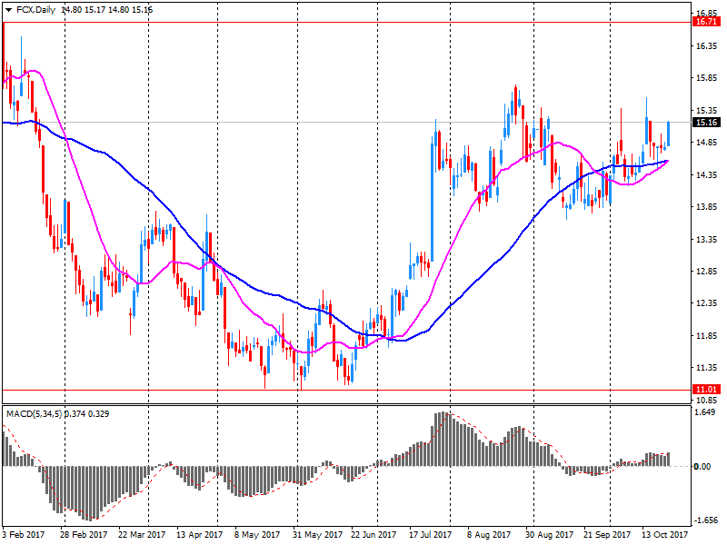
Task: Click the 14.85 price scale value
Action: tap(706, 143)
